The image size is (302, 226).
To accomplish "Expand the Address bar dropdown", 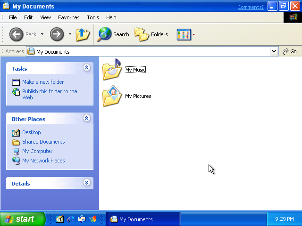I will pos(274,51).
